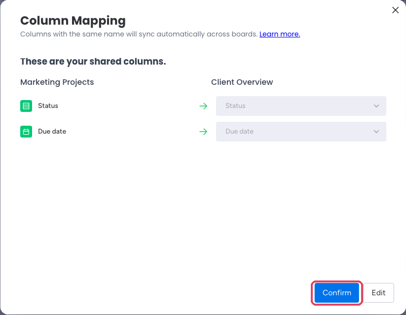This screenshot has height=315, width=406.
Task: Expand the Status dropdown chevron
Action: click(x=376, y=106)
